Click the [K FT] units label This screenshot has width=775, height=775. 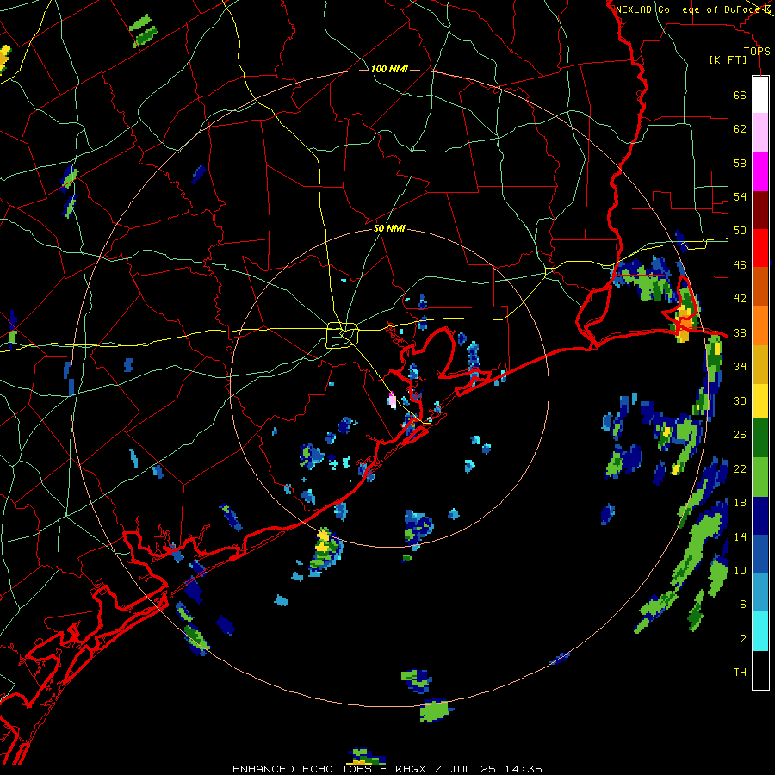click(728, 60)
